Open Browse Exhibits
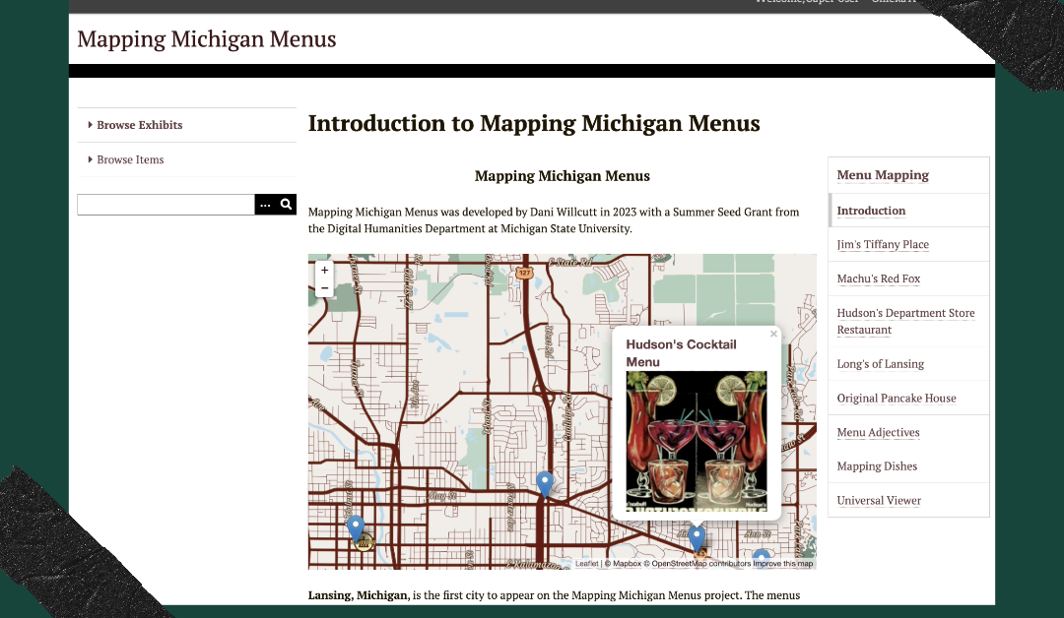 tap(139, 125)
